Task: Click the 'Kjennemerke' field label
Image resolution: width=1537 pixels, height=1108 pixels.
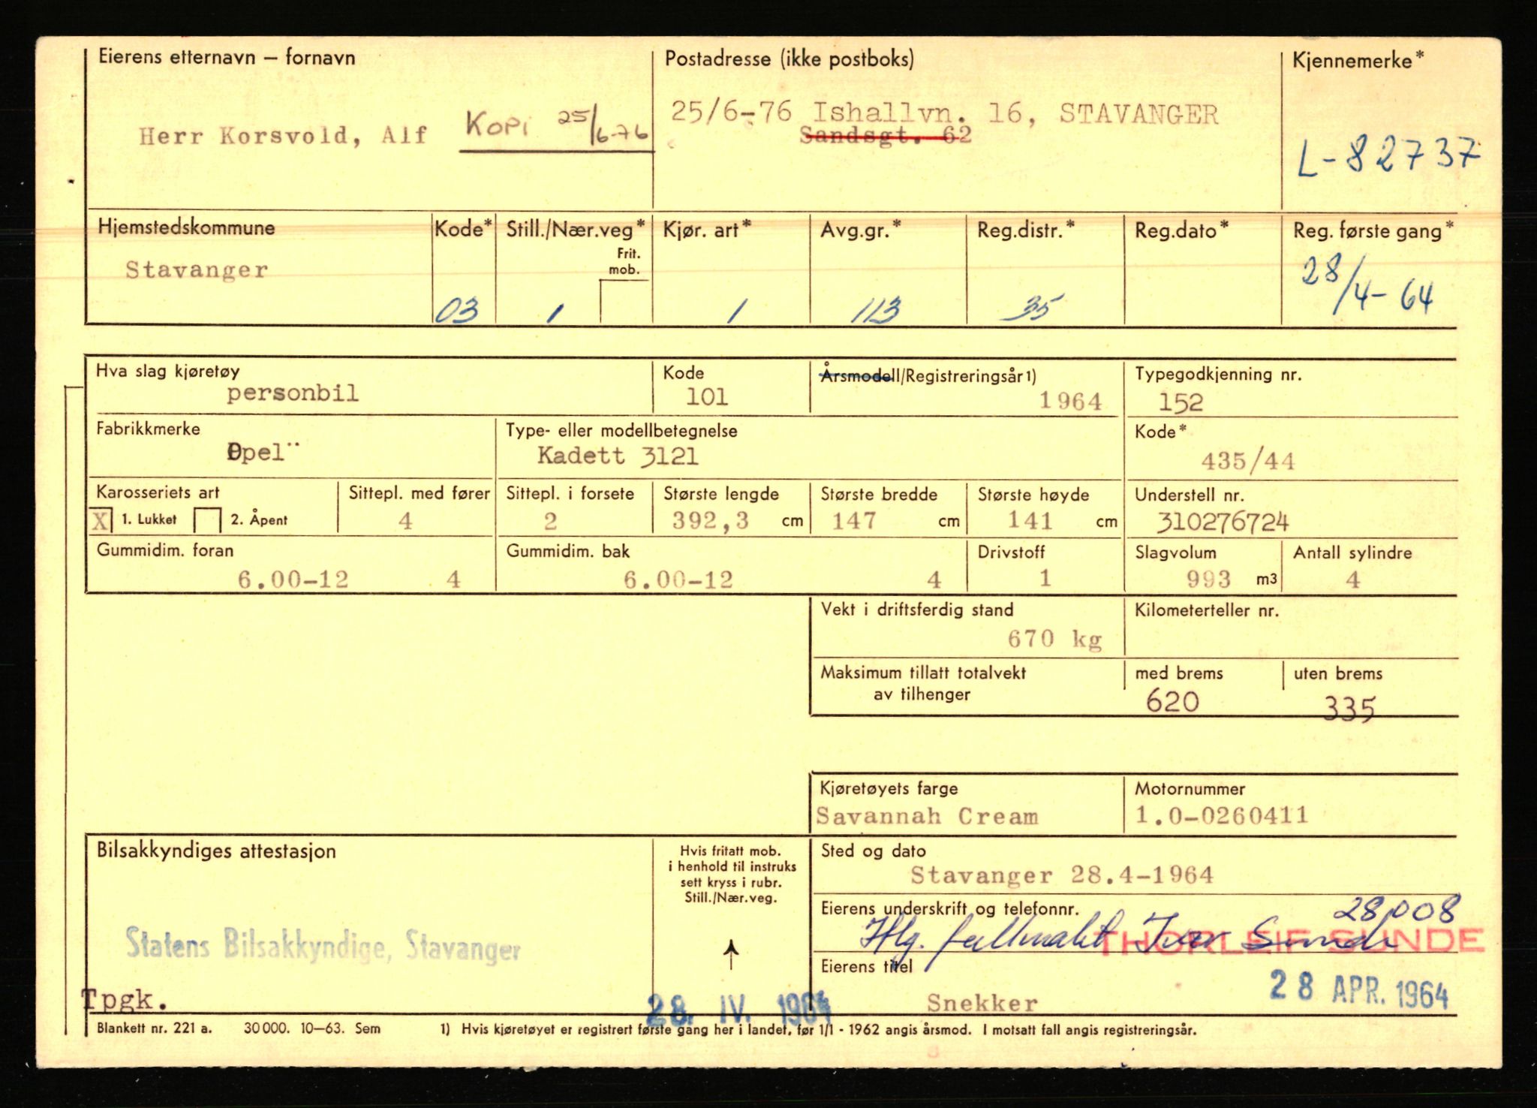Action: pyautogui.click(x=1357, y=60)
